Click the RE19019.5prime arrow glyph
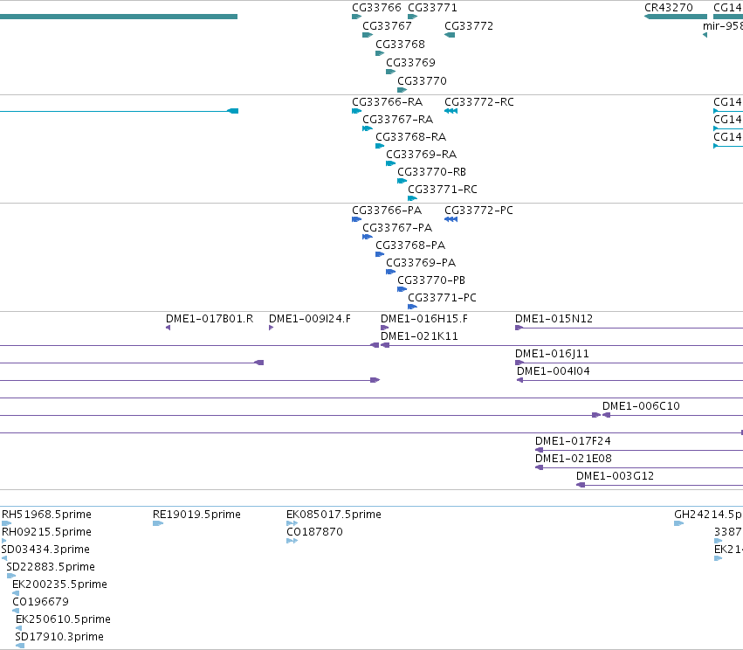The image size is (743, 650). 158,523
